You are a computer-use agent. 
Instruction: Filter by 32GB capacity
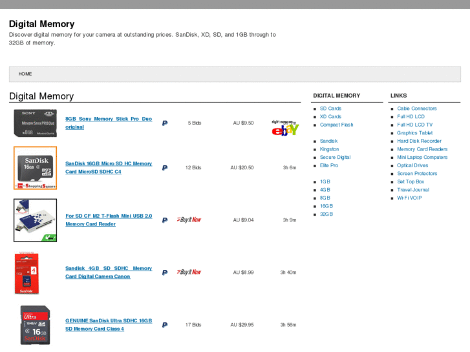coord(326,214)
